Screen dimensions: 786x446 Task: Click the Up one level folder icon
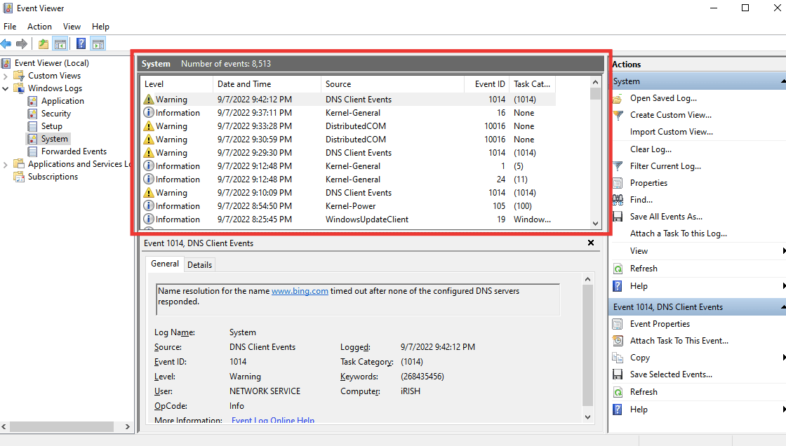click(44, 44)
